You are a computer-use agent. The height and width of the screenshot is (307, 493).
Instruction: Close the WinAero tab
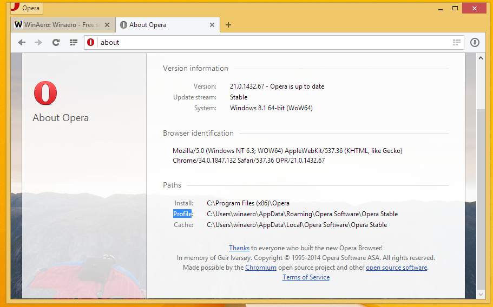[x=107, y=25]
